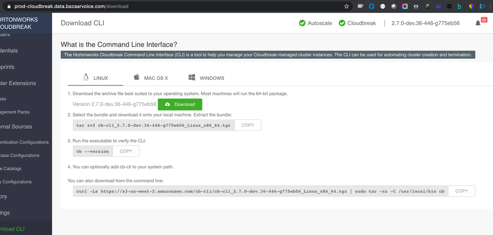This screenshot has height=235, width=493.
Task: Open Database Configurations in the sidebar
Action: tap(20, 156)
